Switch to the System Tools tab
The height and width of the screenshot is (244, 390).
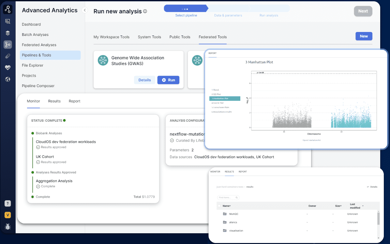[x=149, y=37]
